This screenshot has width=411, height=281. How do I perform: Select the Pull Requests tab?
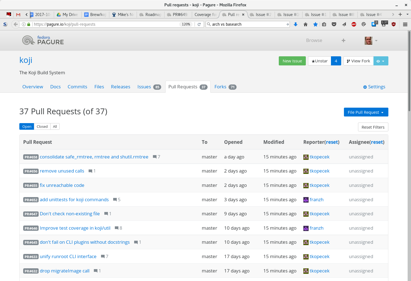pyautogui.click(x=188, y=87)
